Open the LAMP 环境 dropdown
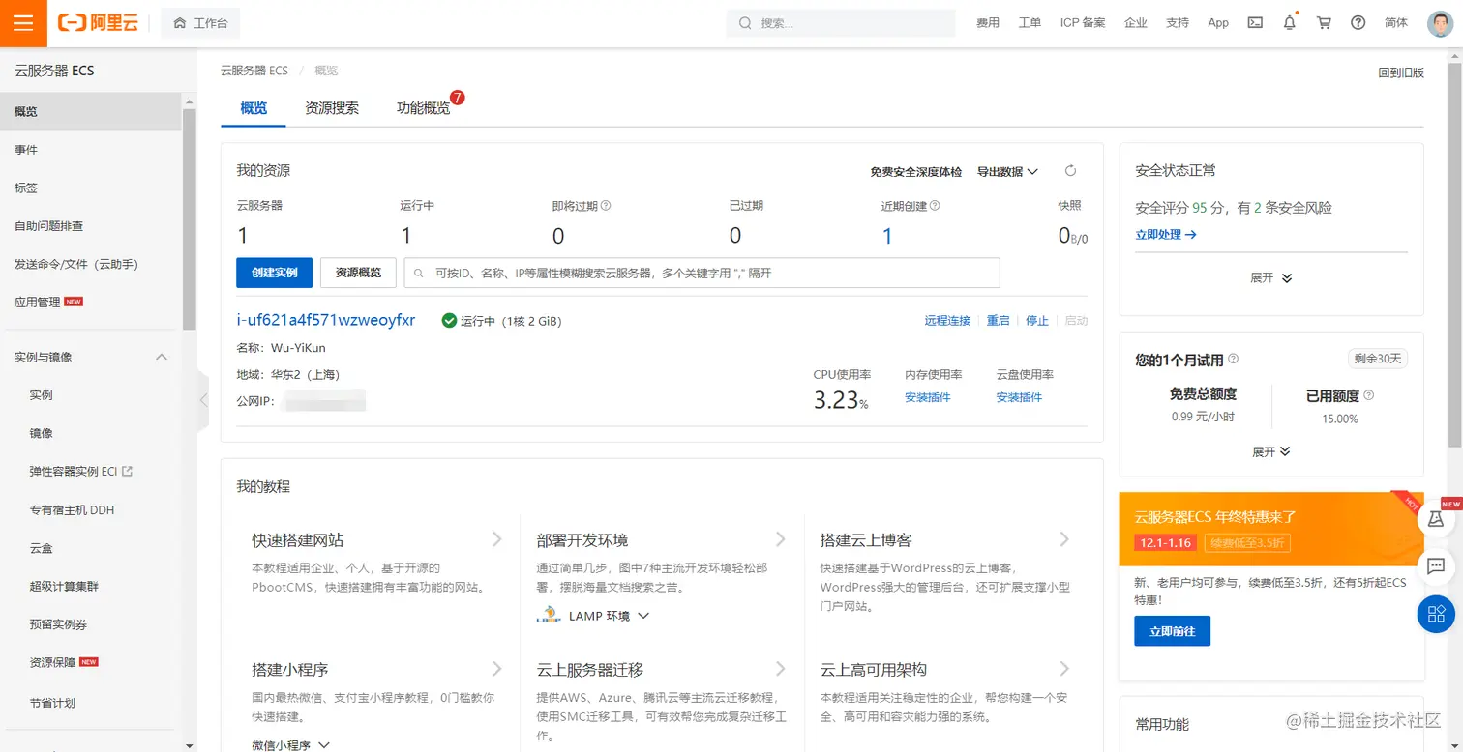1463x752 pixels. click(609, 616)
